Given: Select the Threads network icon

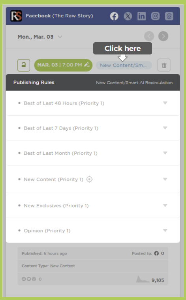Looking at the screenshot, I should [x=169, y=16].
